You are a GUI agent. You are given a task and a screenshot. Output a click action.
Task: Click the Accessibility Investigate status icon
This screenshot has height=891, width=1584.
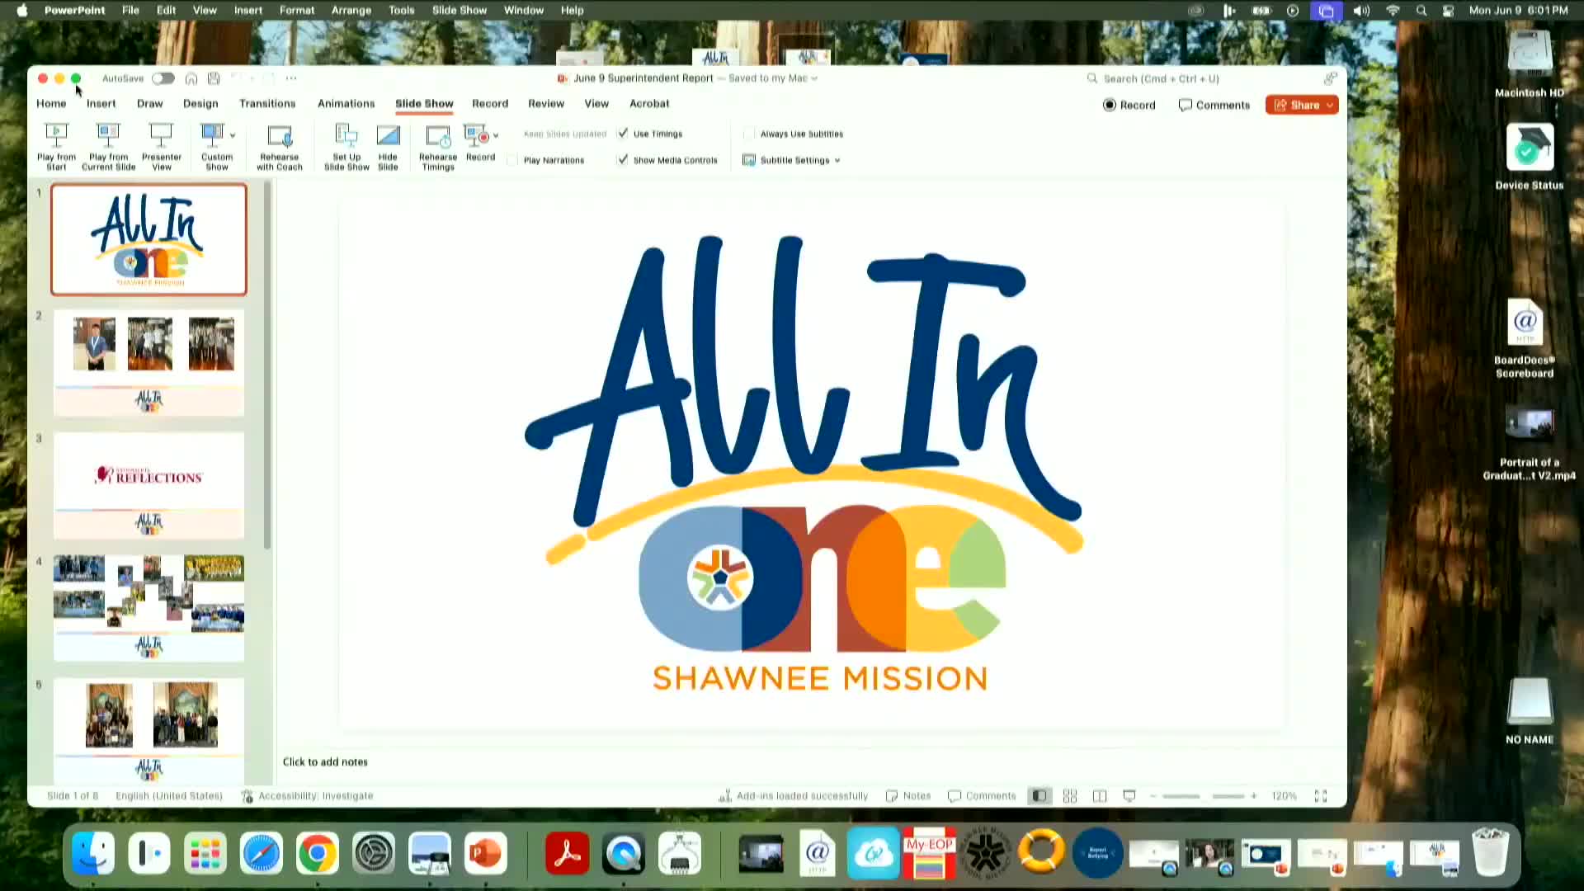(x=247, y=796)
